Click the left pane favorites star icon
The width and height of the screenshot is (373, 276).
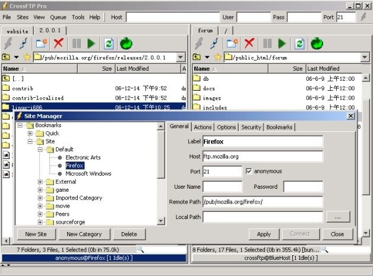pyautogui.click(x=27, y=57)
